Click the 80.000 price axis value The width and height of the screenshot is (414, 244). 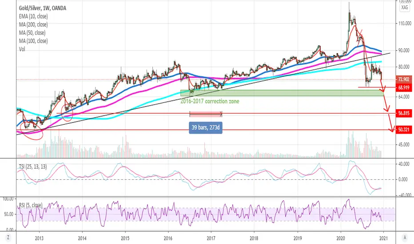tap(405, 67)
